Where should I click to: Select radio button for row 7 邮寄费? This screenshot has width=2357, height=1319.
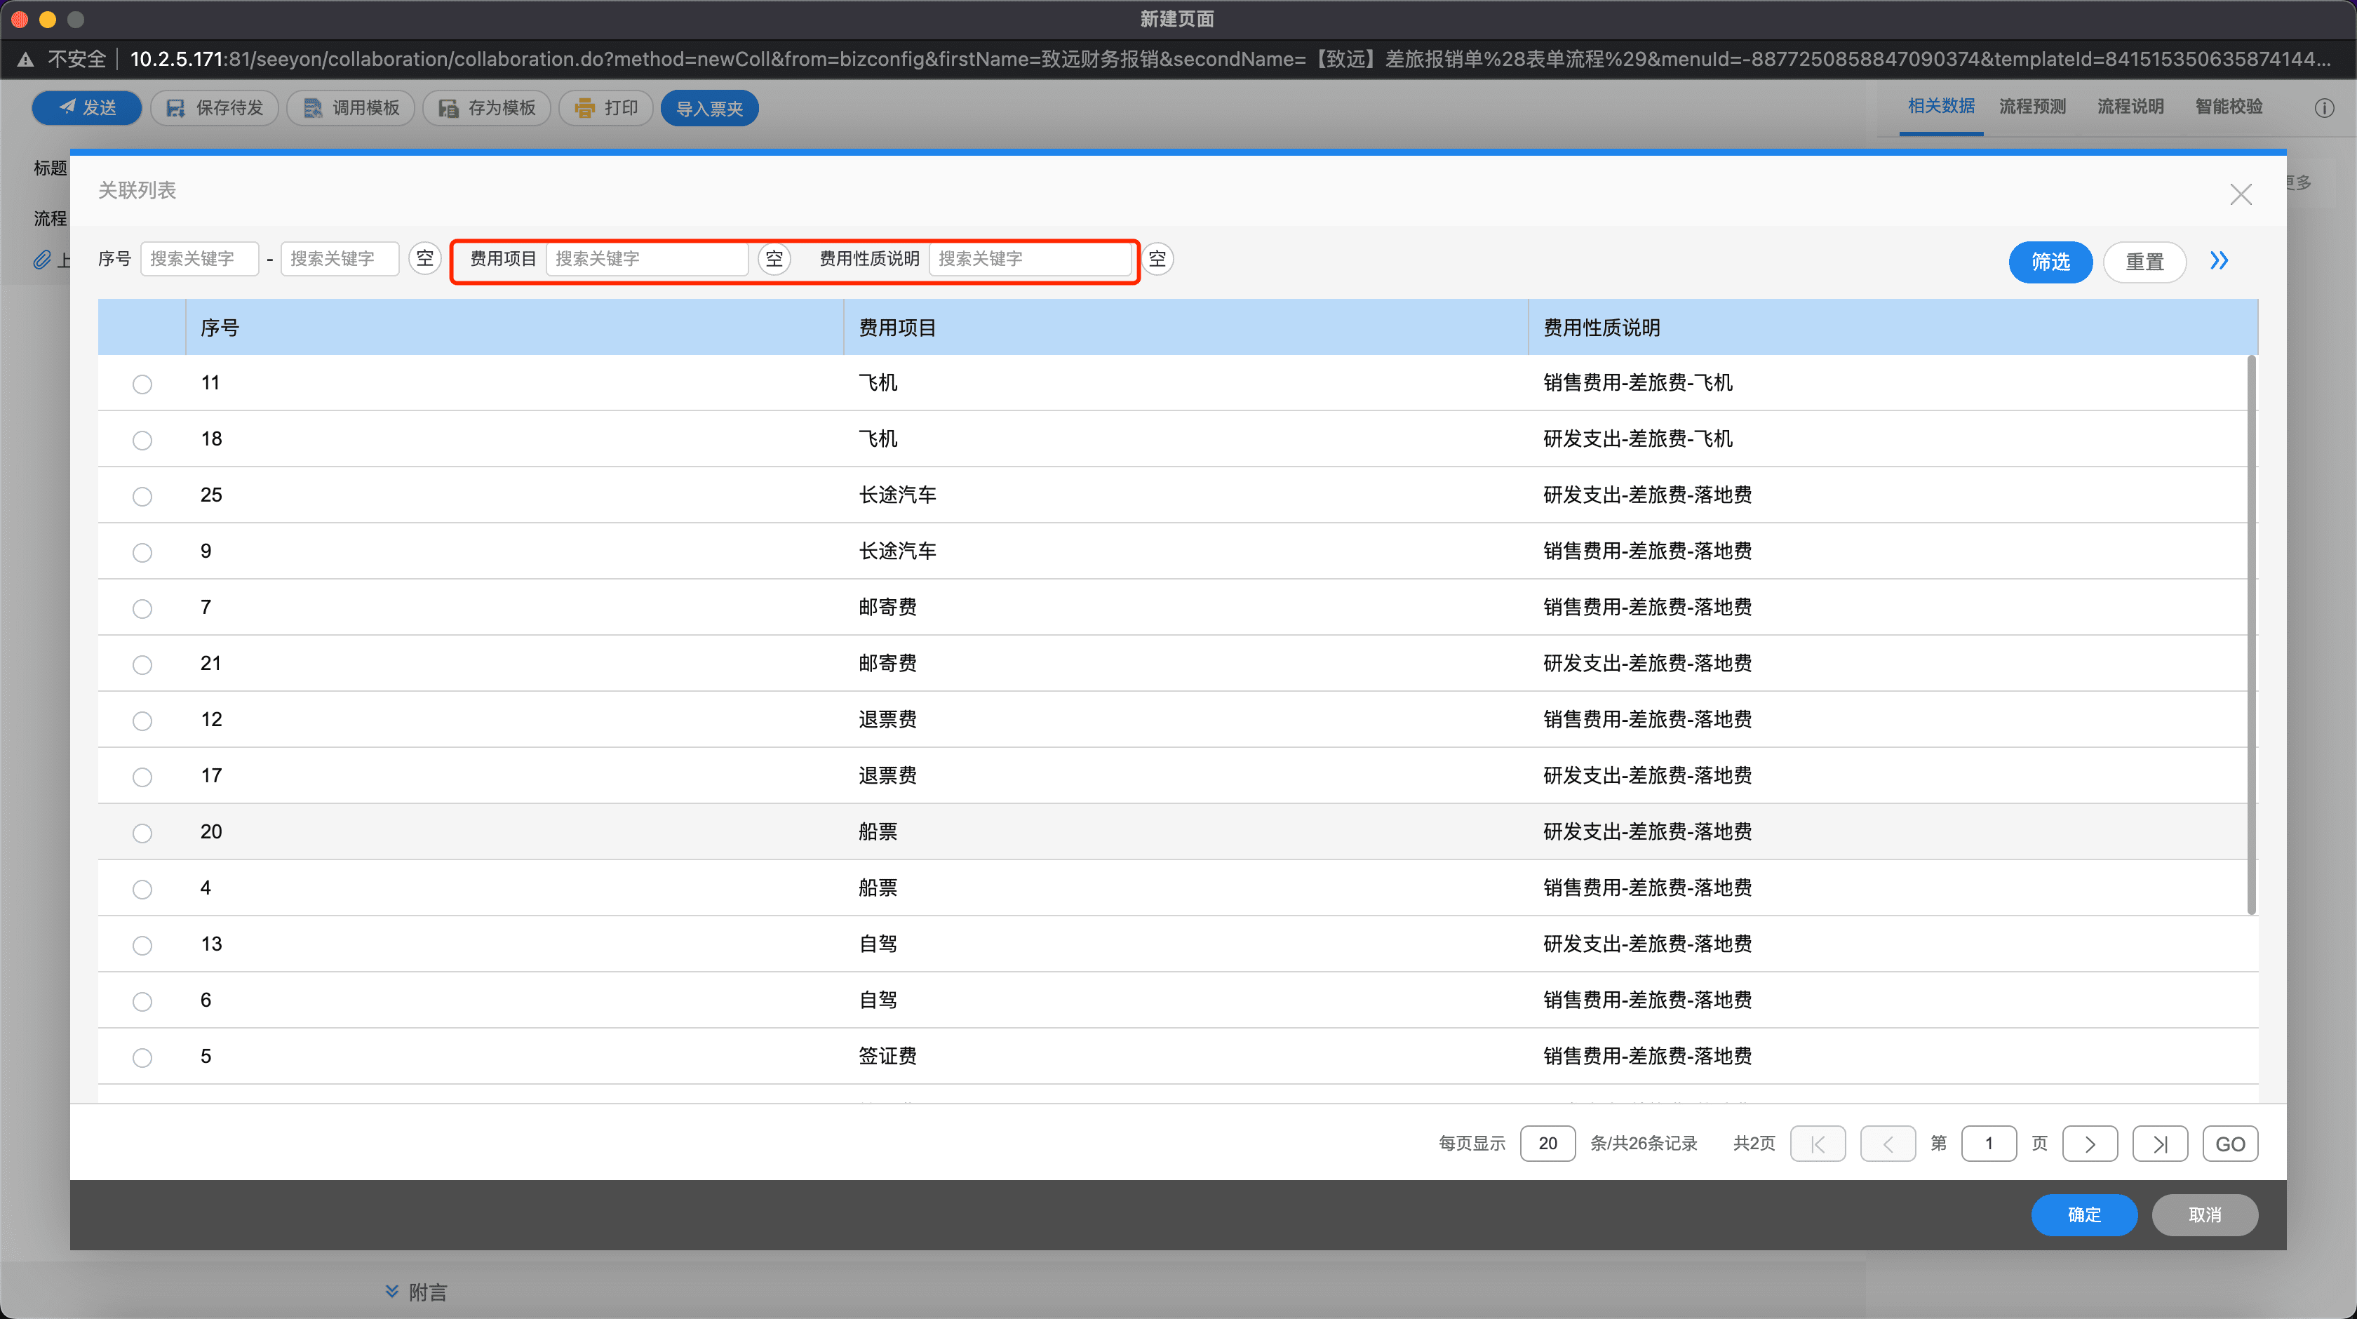tap(142, 609)
